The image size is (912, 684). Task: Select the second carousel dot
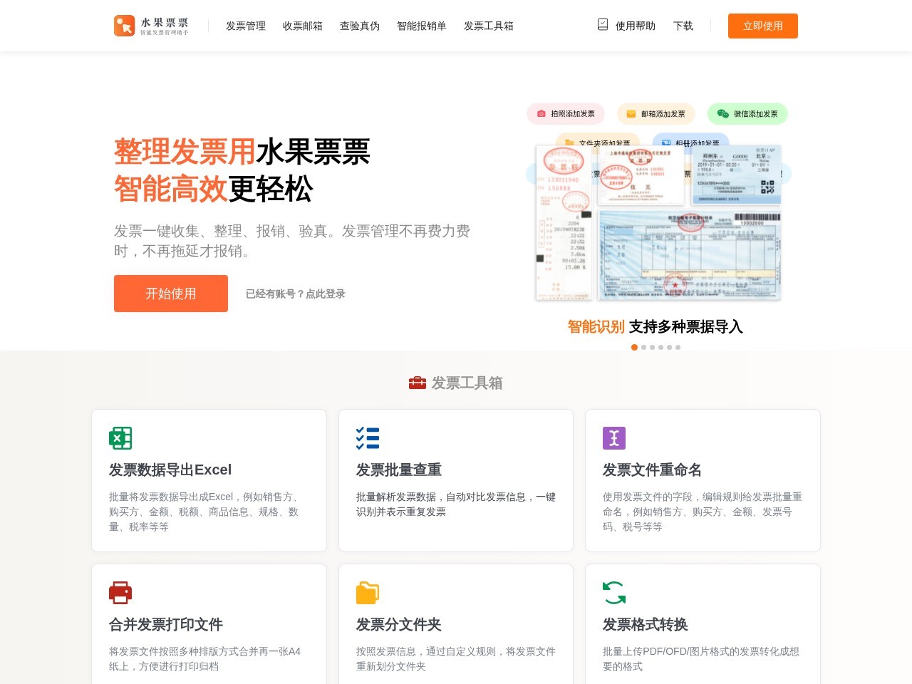[x=644, y=348]
